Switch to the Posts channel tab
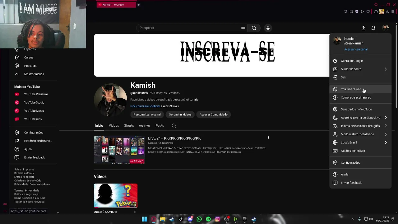 tap(160, 126)
